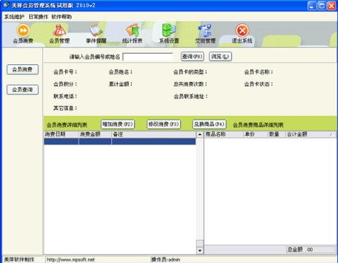Open the 事件提醒 notepad icon
338x263 pixels.
pyautogui.click(x=96, y=30)
